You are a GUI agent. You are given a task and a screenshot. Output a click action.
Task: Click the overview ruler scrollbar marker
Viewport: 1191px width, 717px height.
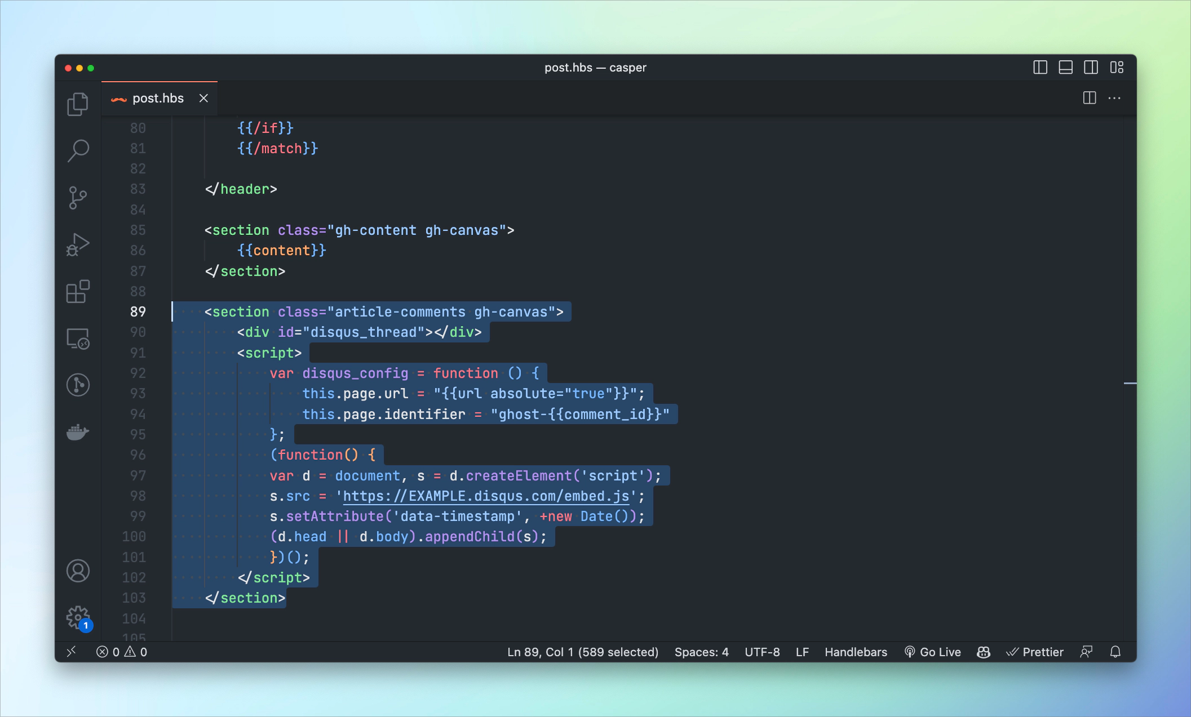(1130, 383)
